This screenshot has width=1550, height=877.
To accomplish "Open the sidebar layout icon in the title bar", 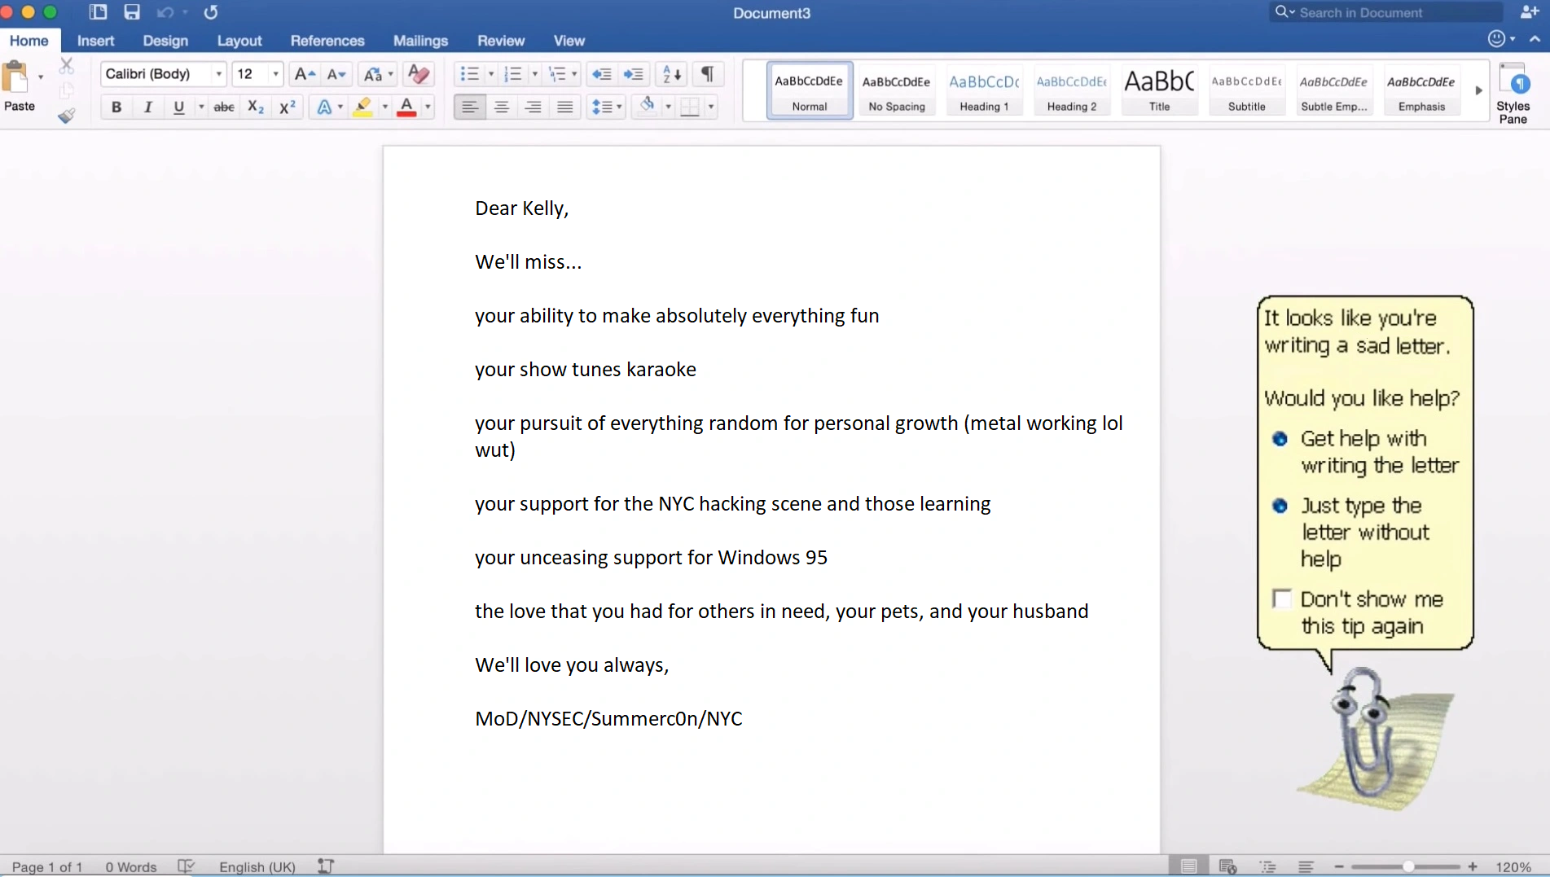I will click(x=98, y=12).
